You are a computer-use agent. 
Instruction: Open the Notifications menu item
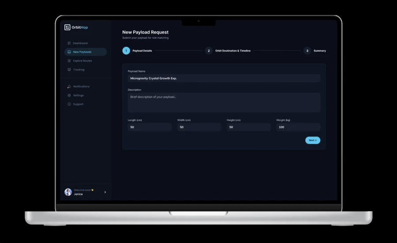coord(86,87)
